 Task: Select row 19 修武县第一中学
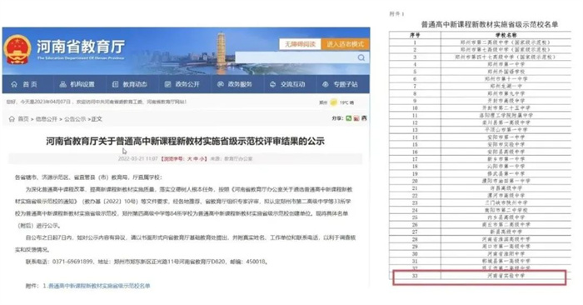tap(480, 173)
